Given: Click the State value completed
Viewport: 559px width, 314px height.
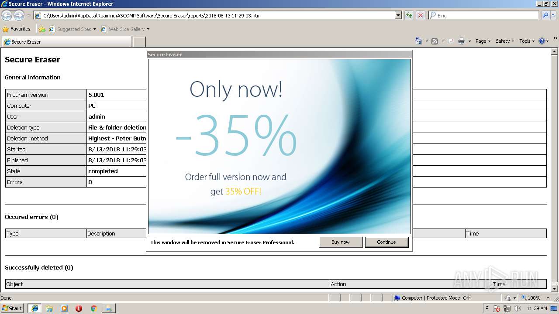Looking at the screenshot, I should point(103,171).
